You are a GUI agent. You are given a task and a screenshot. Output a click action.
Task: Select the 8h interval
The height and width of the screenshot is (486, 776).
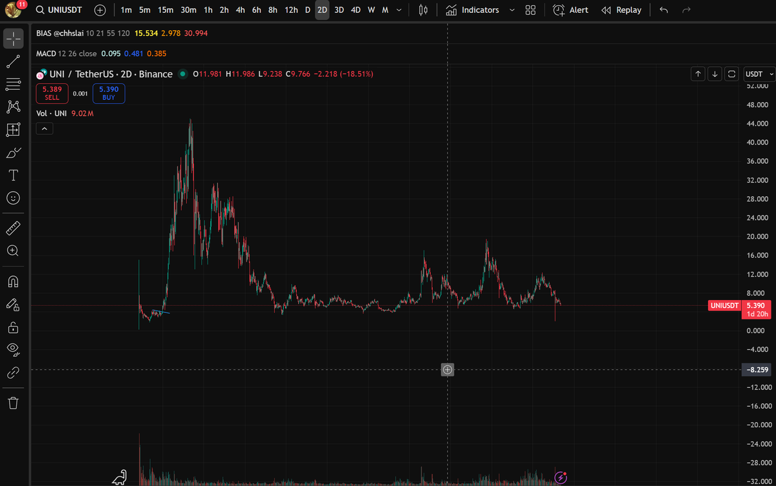pos(273,10)
